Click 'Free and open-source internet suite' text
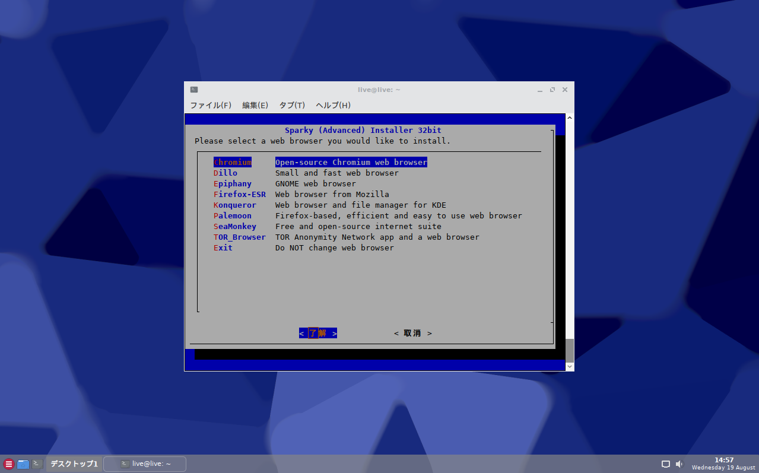Viewport: 759px width, 473px height. [x=358, y=226]
